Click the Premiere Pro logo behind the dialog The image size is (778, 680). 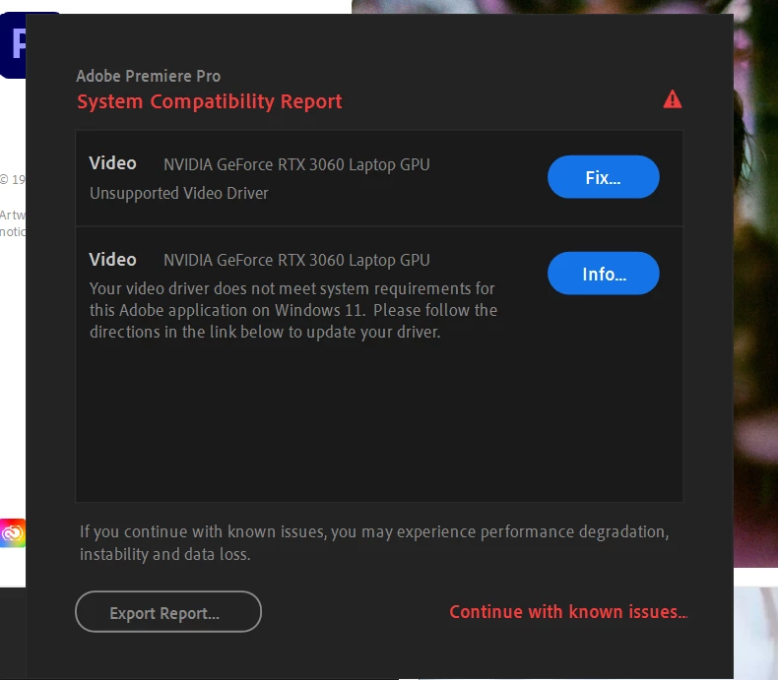13,45
